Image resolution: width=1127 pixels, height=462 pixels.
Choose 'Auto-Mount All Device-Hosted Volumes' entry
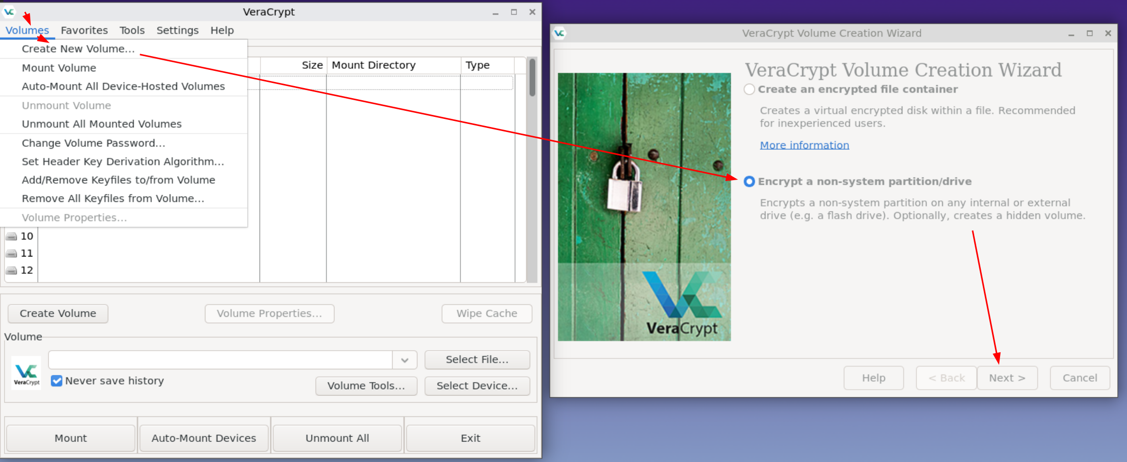pyautogui.click(x=124, y=87)
